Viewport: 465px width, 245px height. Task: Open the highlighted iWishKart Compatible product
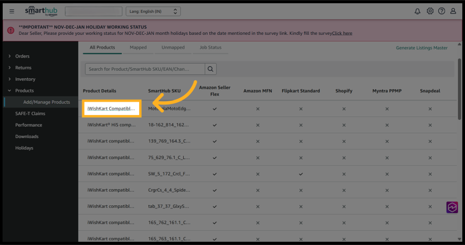[x=111, y=109]
